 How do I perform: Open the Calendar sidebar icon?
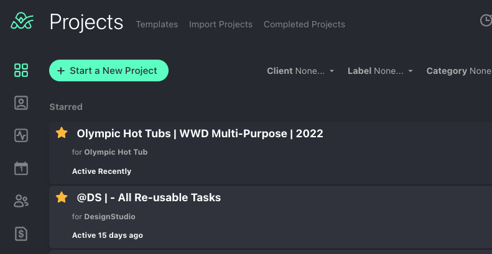(21, 168)
